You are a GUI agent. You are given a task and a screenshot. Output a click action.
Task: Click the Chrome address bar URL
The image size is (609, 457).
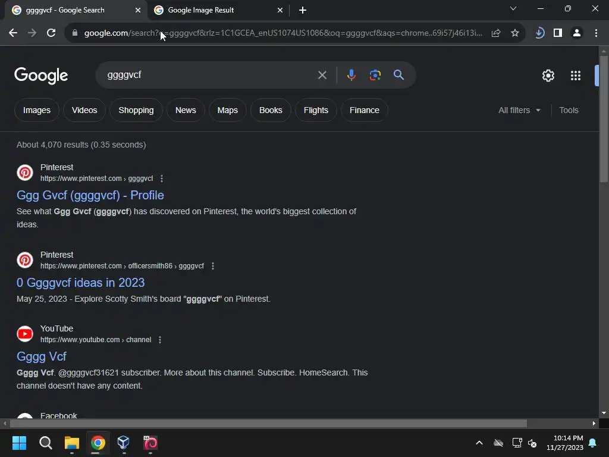[x=283, y=33]
